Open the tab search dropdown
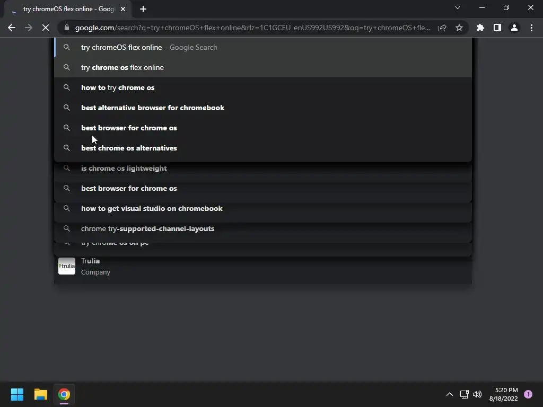This screenshot has width=543, height=407. [458, 7]
